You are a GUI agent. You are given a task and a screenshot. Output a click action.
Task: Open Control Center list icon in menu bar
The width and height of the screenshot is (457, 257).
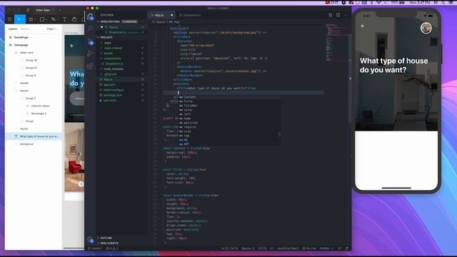[450, 2]
